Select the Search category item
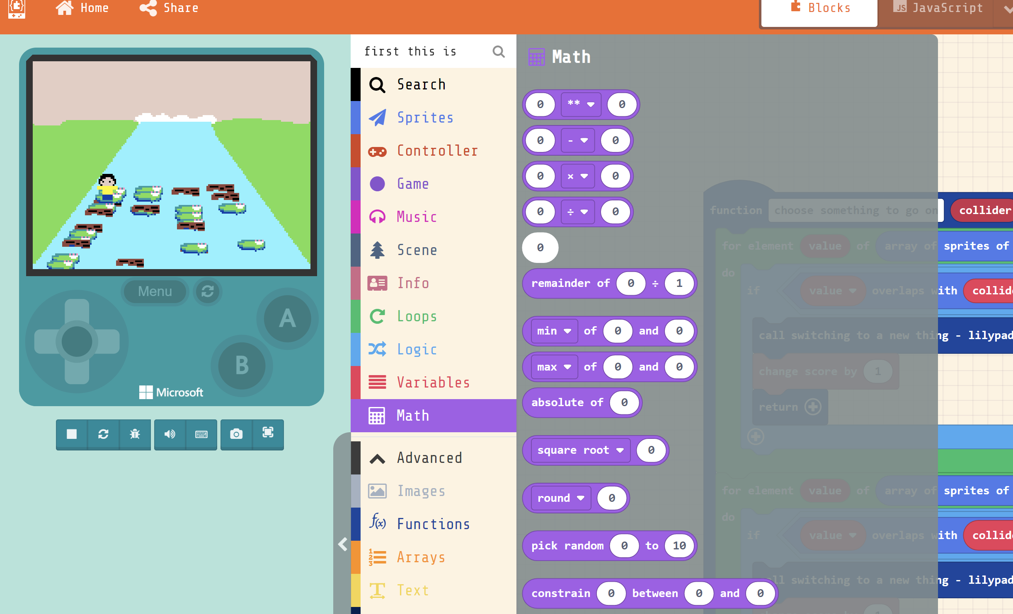Image resolution: width=1013 pixels, height=614 pixels. coord(434,84)
